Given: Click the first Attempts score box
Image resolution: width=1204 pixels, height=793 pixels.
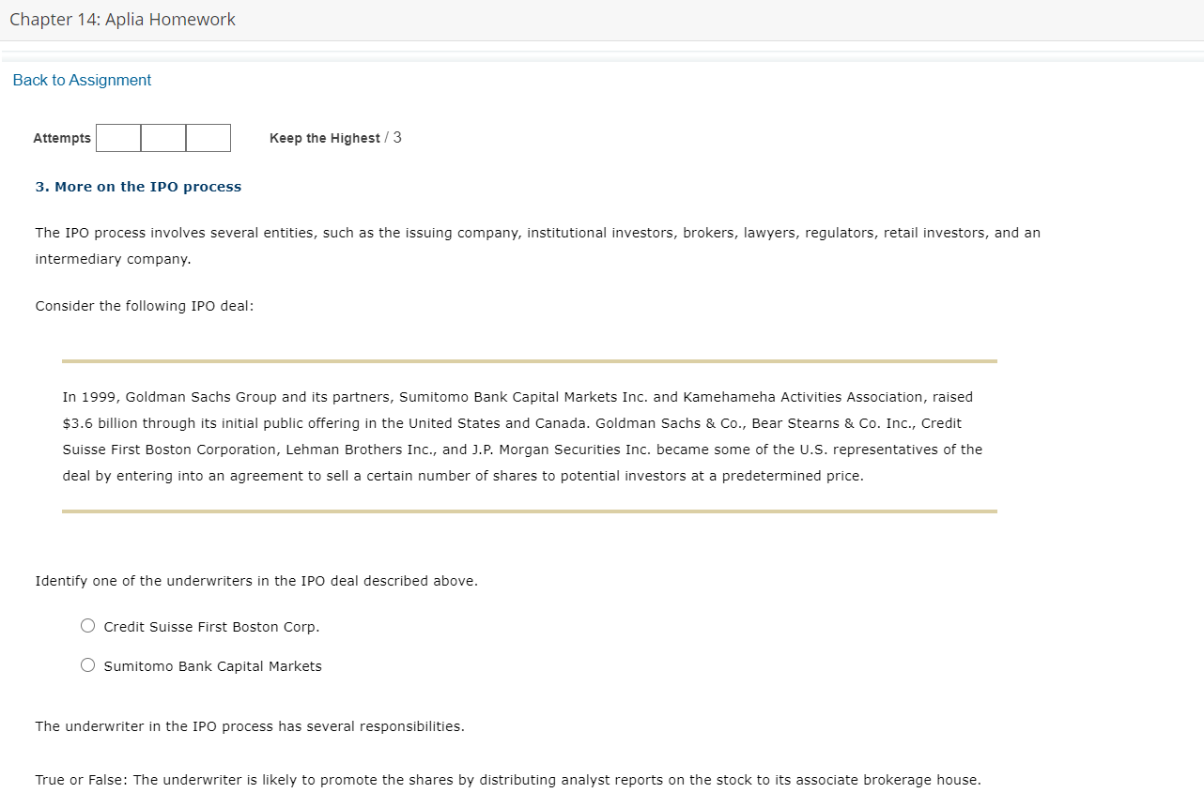Looking at the screenshot, I should pyautogui.click(x=118, y=138).
